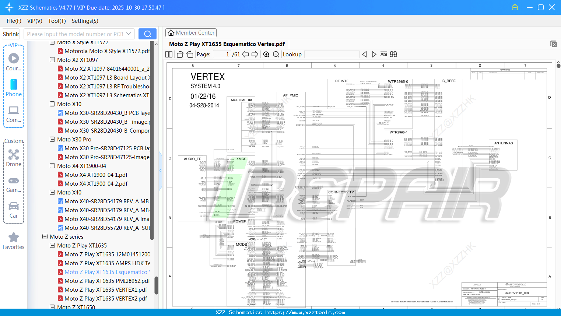Image resolution: width=561 pixels, height=316 pixels.
Task: Collapse the Moto X4 XT1900-04 tree node
Action: point(52,166)
